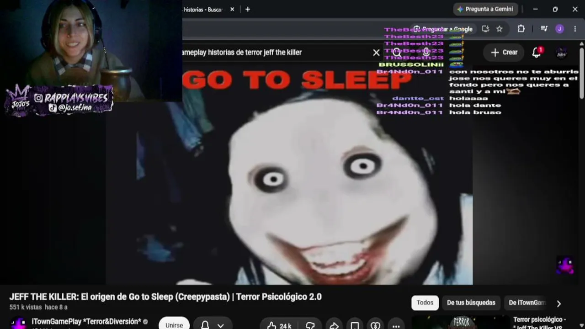
Task: Open the Chrome three-dot menu
Action: pyautogui.click(x=575, y=29)
